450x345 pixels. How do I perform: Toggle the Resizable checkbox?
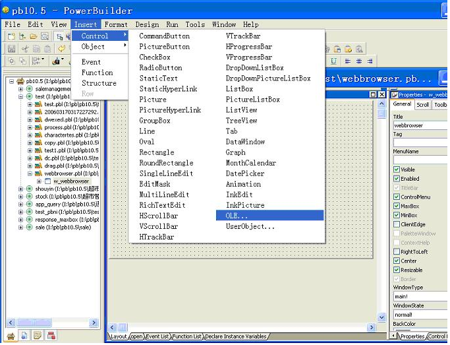[x=397, y=270]
